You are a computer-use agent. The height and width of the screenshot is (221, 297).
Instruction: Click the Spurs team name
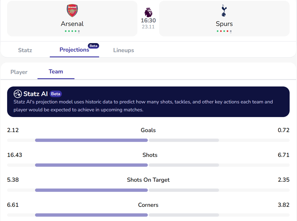tap(224, 24)
